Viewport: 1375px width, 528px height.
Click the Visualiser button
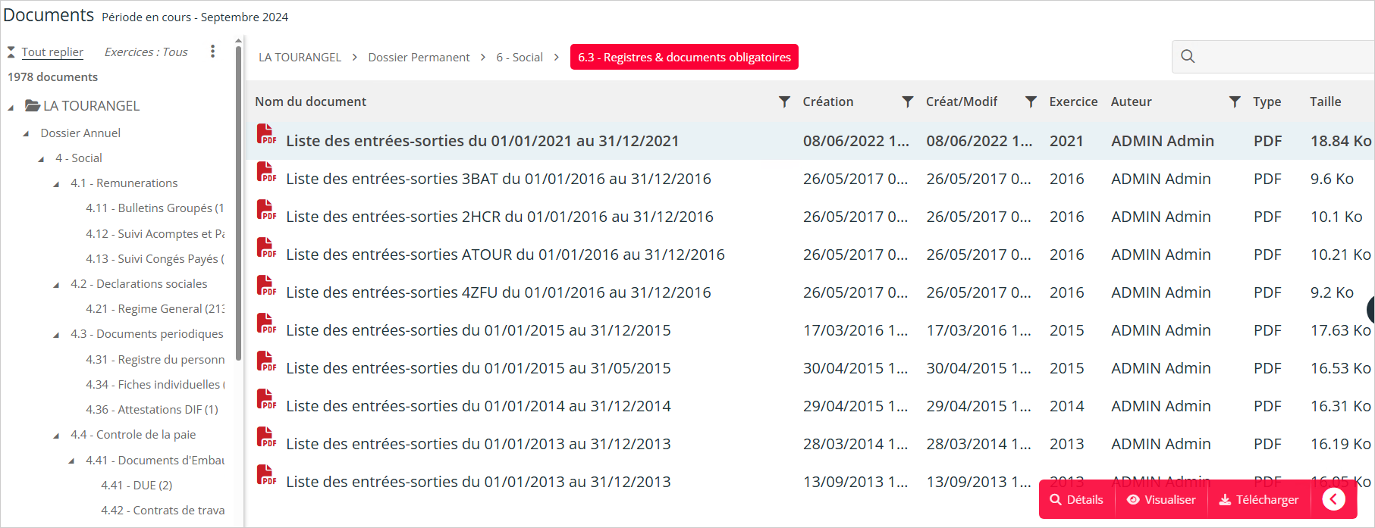coord(1161,499)
